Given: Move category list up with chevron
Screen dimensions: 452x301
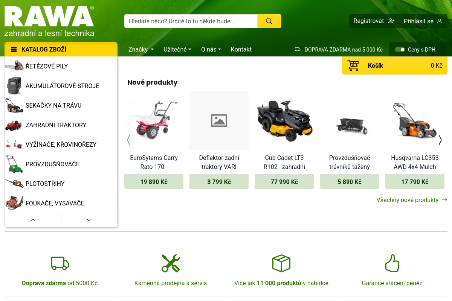Looking at the screenshot, I should pyautogui.click(x=33, y=220).
